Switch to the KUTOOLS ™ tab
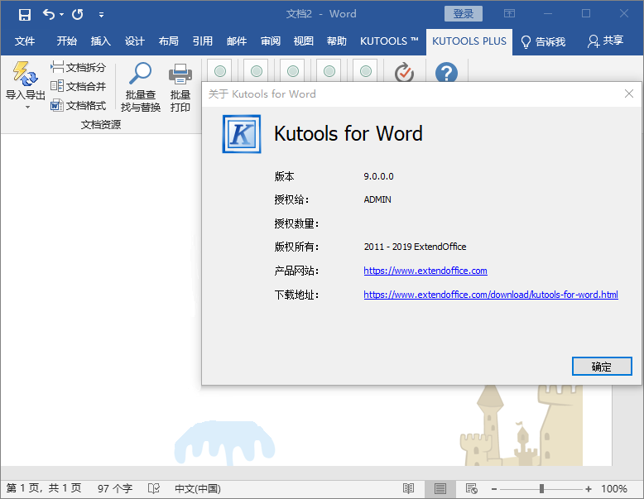 tap(389, 41)
